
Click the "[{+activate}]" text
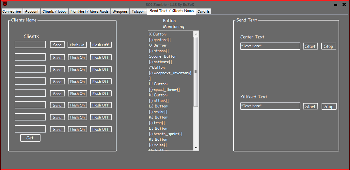click(160, 62)
